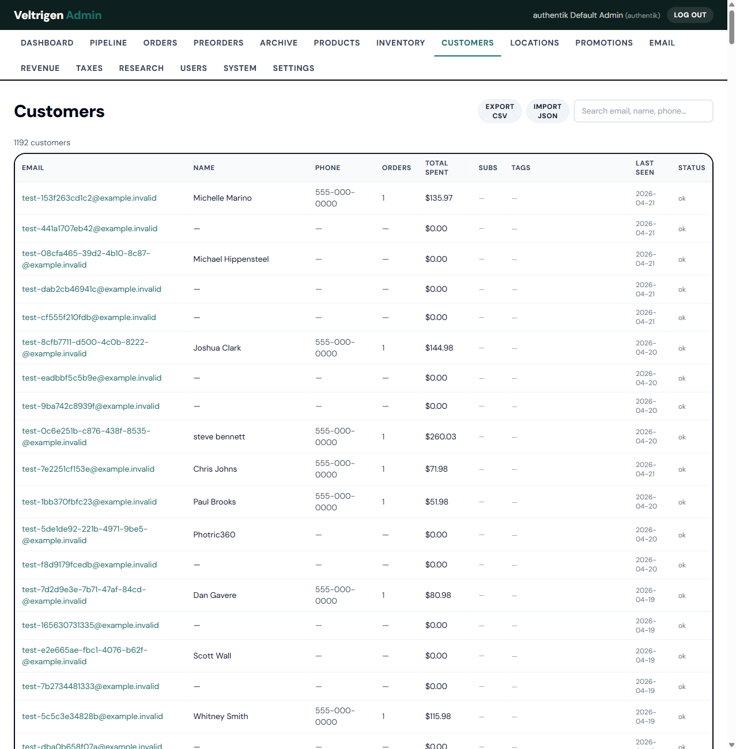736x749 pixels.
Task: Open customer test-7b2734481333@example.invalid
Action: coord(90,686)
